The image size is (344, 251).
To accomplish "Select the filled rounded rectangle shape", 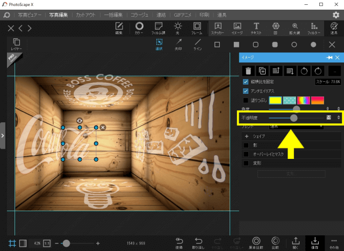I will pos(275,45).
